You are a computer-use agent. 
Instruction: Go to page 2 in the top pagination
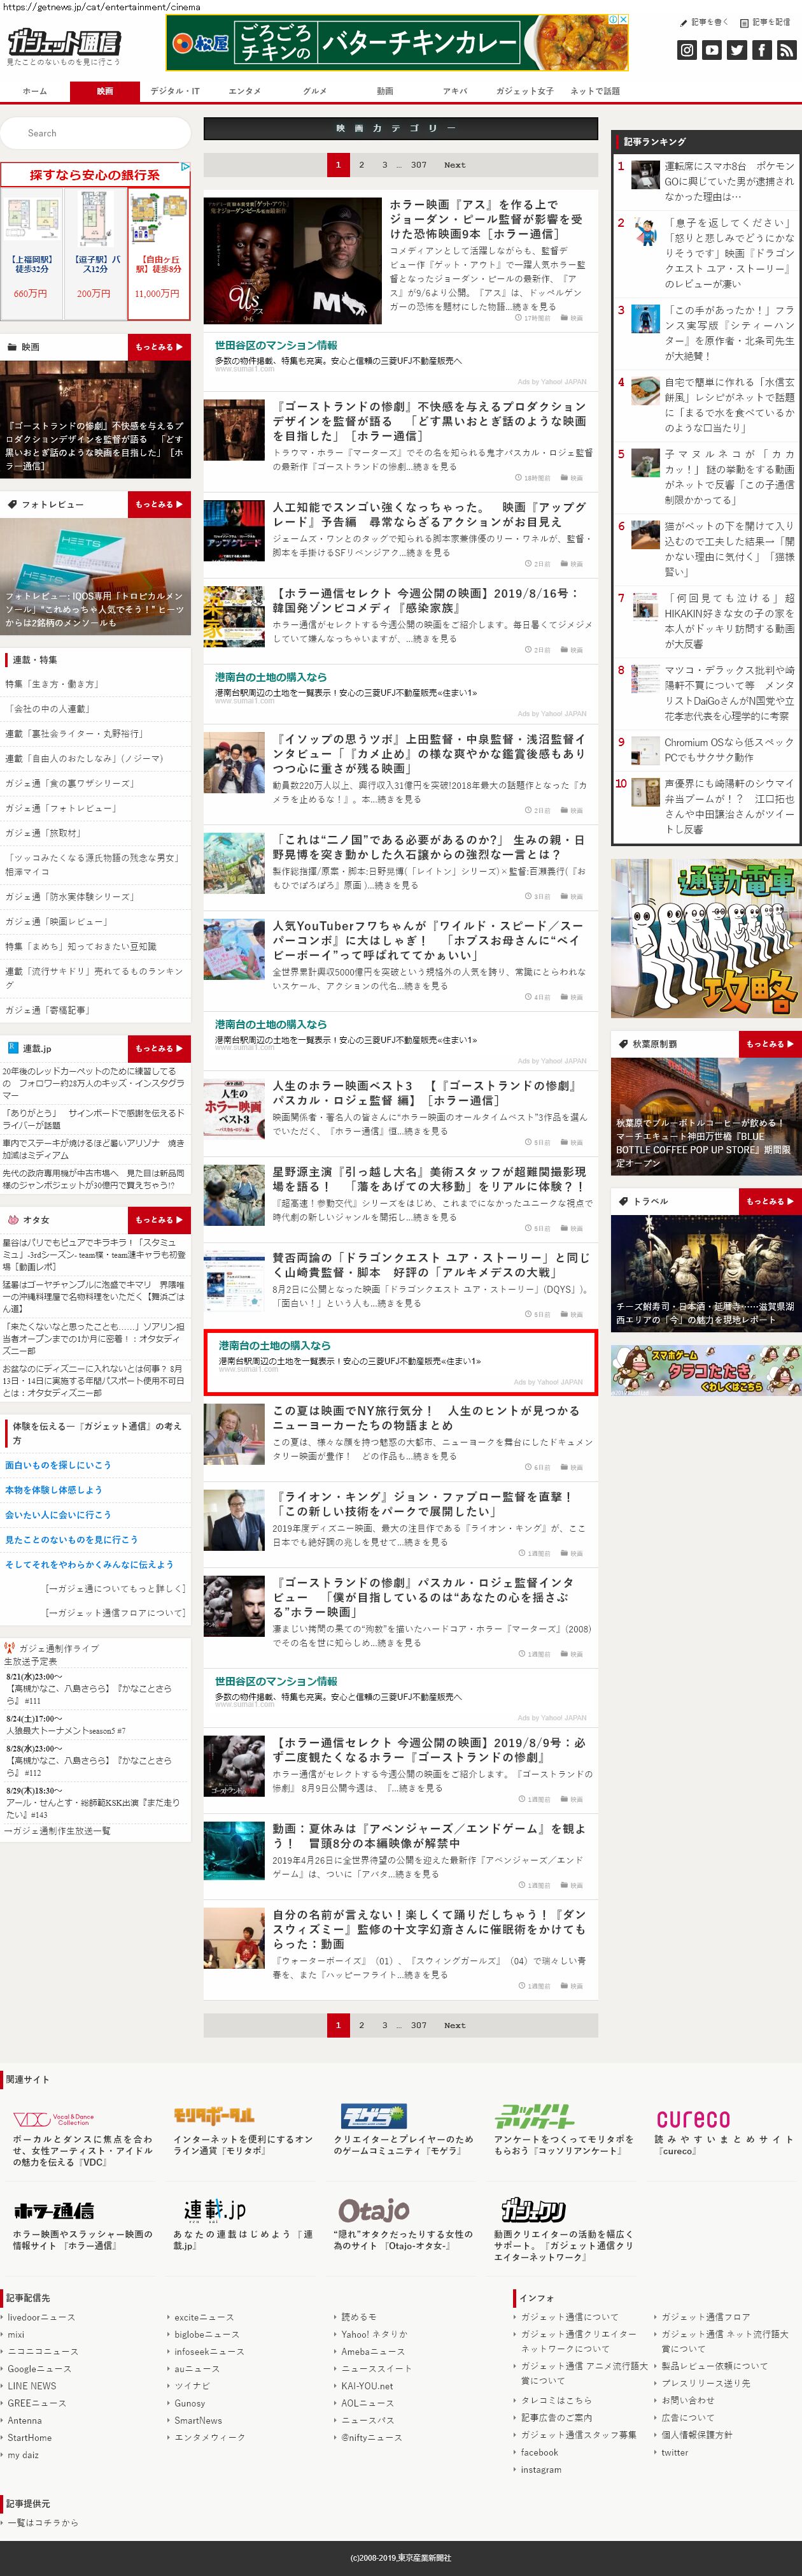pos(362,165)
